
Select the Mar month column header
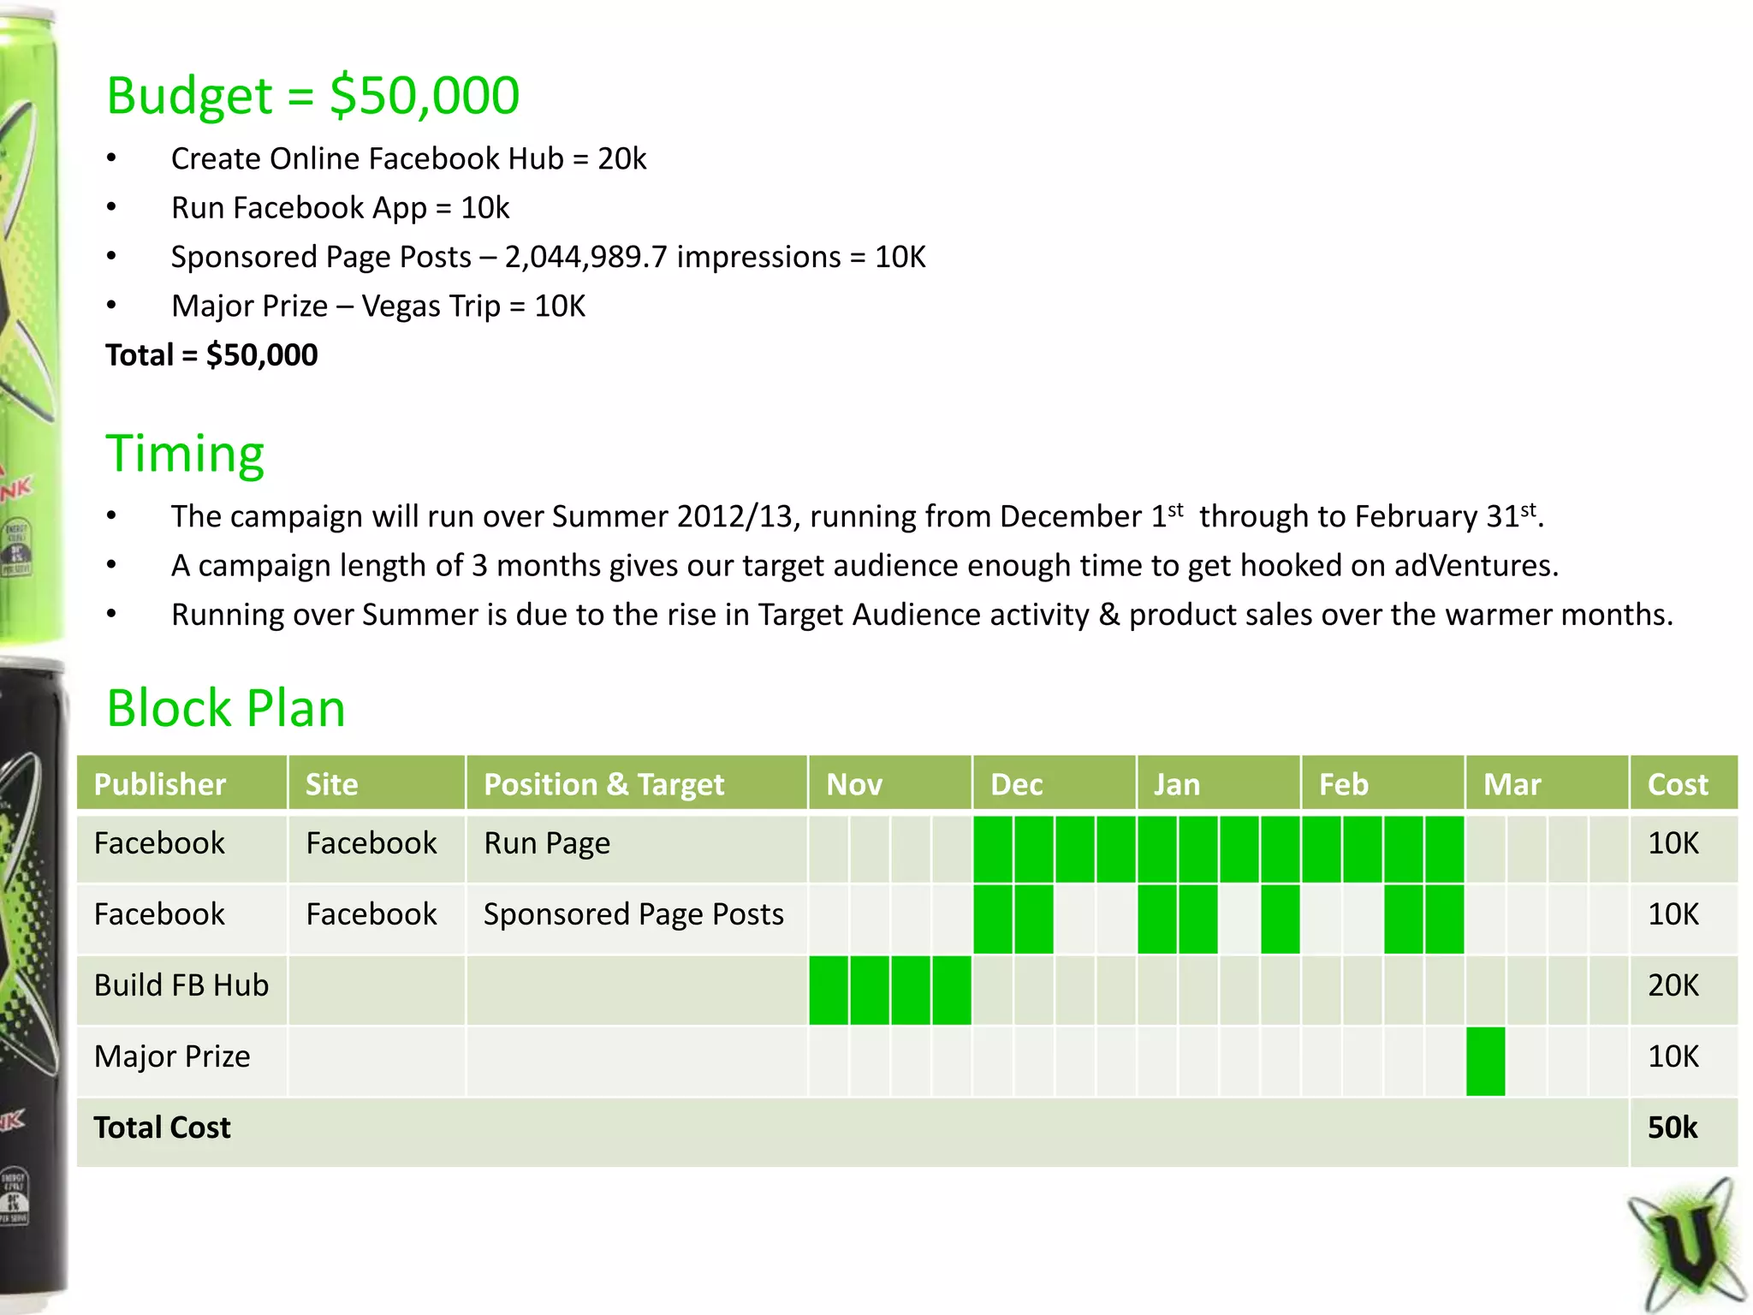1512,784
